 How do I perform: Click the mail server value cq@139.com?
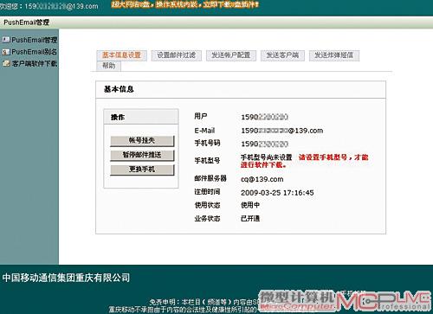262,179
